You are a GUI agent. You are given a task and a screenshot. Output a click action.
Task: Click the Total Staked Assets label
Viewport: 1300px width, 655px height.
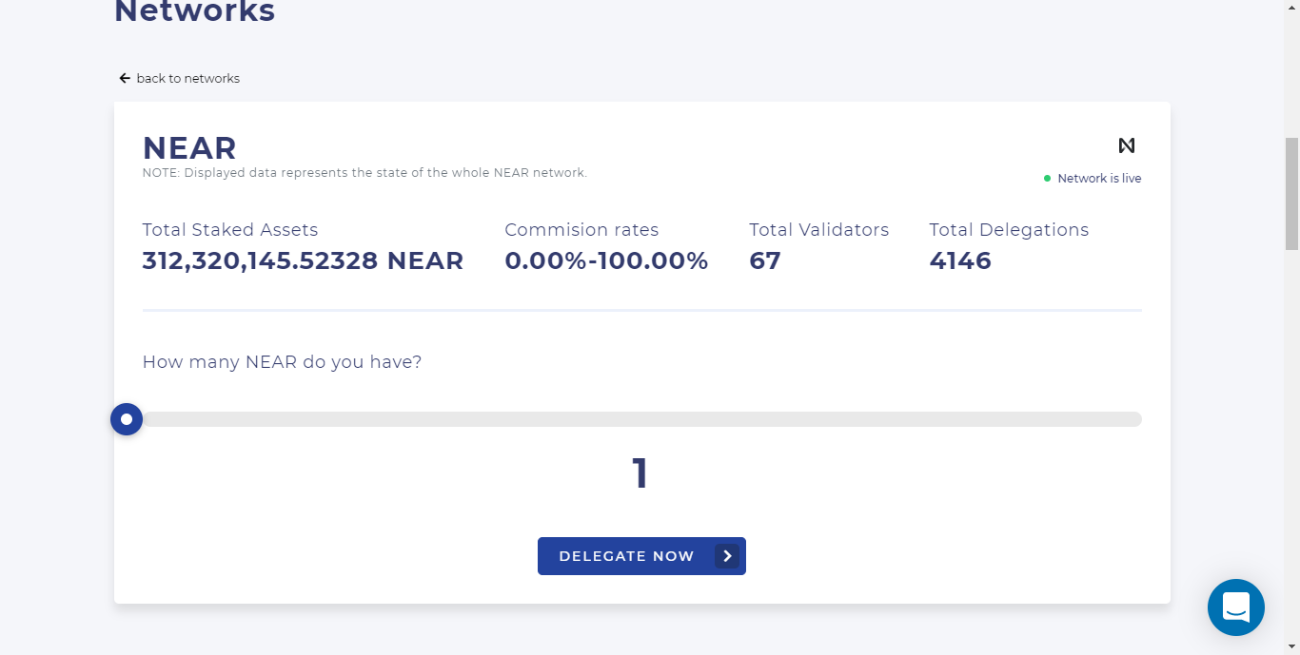230,230
